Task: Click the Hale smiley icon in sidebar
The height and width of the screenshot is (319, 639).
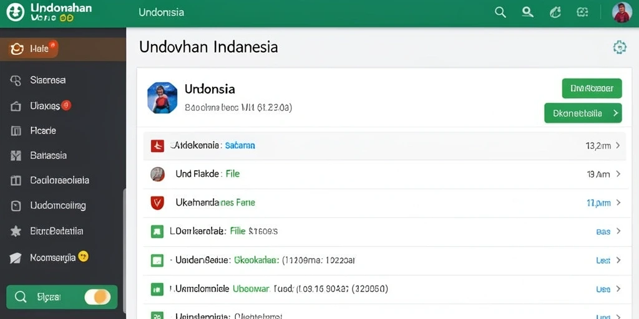Action: pyautogui.click(x=16, y=49)
